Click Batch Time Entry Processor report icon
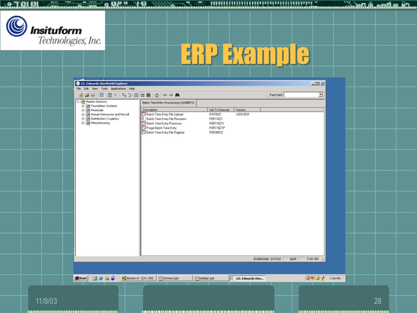The image size is (417, 313). pos(144,123)
